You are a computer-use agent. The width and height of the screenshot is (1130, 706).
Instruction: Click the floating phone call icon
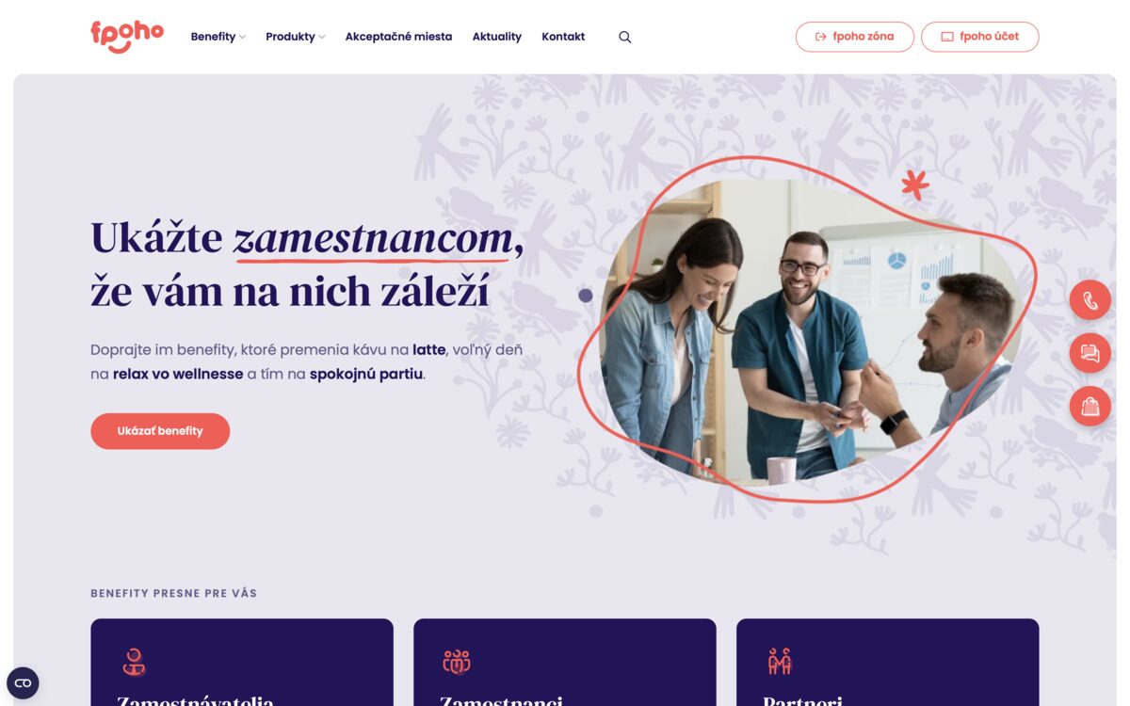1090,300
